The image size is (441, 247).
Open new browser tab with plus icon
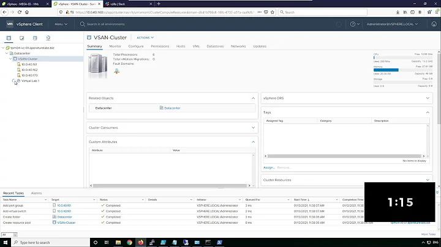pyautogui.click(x=159, y=4)
